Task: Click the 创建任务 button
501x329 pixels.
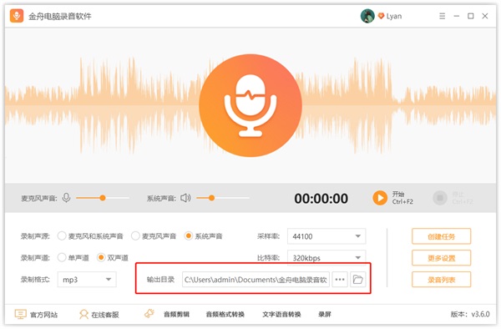Action: point(441,236)
